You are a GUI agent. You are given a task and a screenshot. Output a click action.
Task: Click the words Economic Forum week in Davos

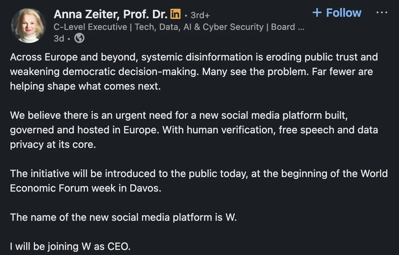point(86,188)
